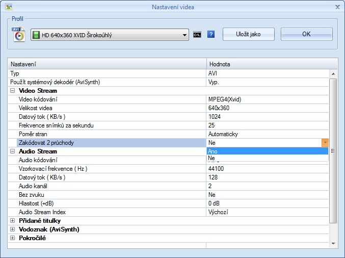Click the scrollbar down arrow
Screen dimensions: 345x258
pyautogui.click(x=333, y=244)
